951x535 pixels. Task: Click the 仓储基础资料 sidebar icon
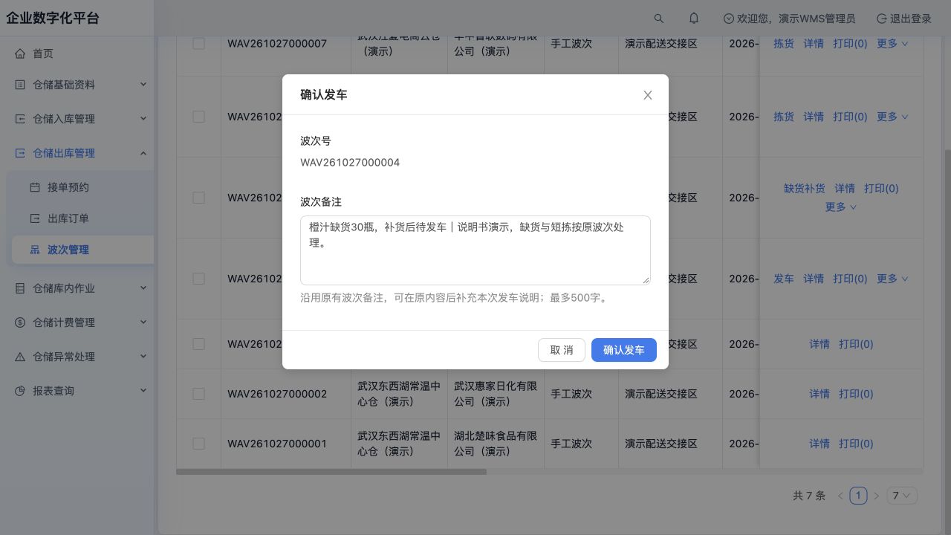click(x=20, y=85)
